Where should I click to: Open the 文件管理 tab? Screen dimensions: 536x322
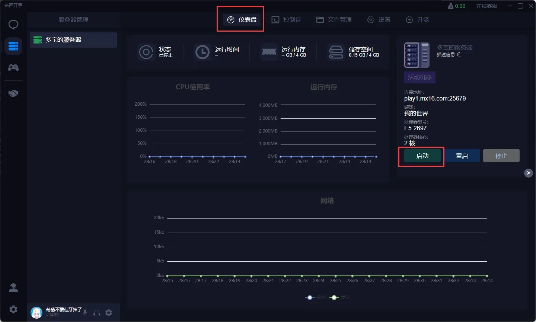click(x=334, y=20)
